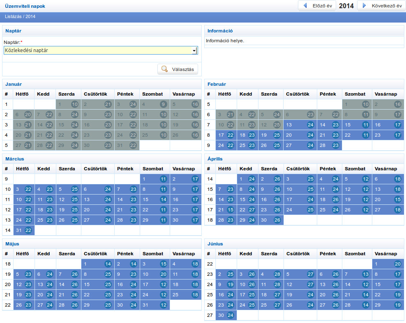Click badge 26 on April 18
Viewport: 406px width, 323px height.
(x=336, y=199)
